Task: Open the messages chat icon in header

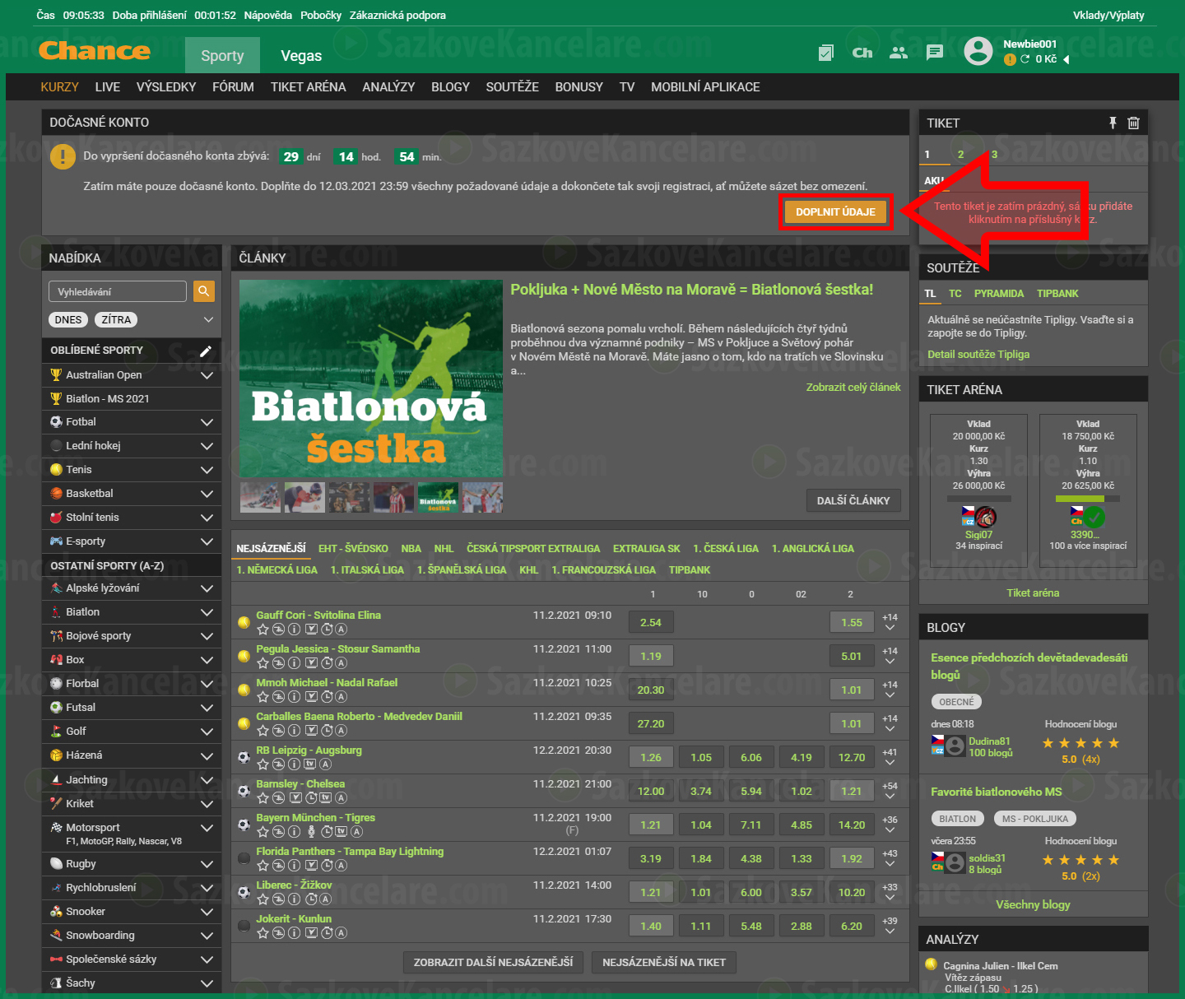Action: [935, 53]
